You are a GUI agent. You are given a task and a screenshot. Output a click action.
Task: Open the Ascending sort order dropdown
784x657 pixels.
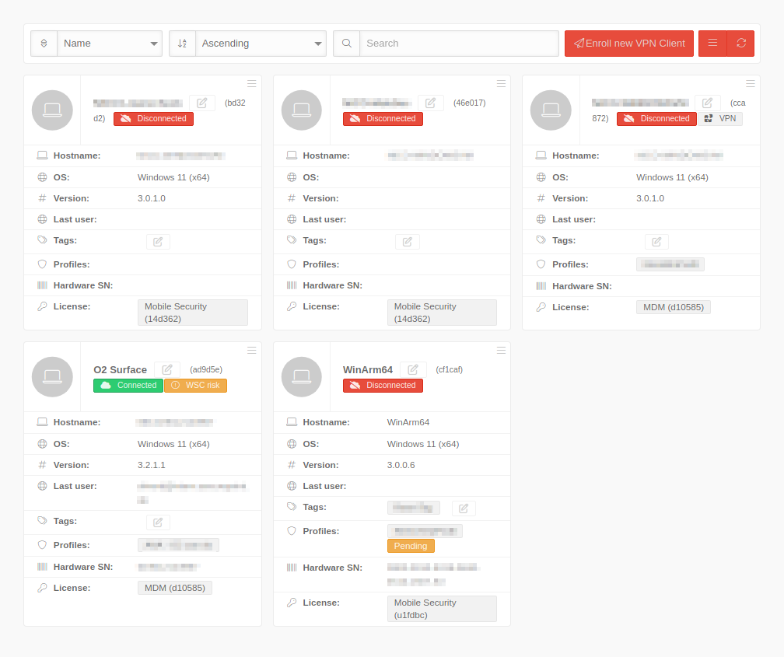(x=261, y=44)
